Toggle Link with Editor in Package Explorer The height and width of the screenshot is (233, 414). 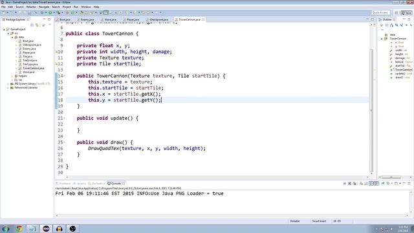(x=37, y=25)
